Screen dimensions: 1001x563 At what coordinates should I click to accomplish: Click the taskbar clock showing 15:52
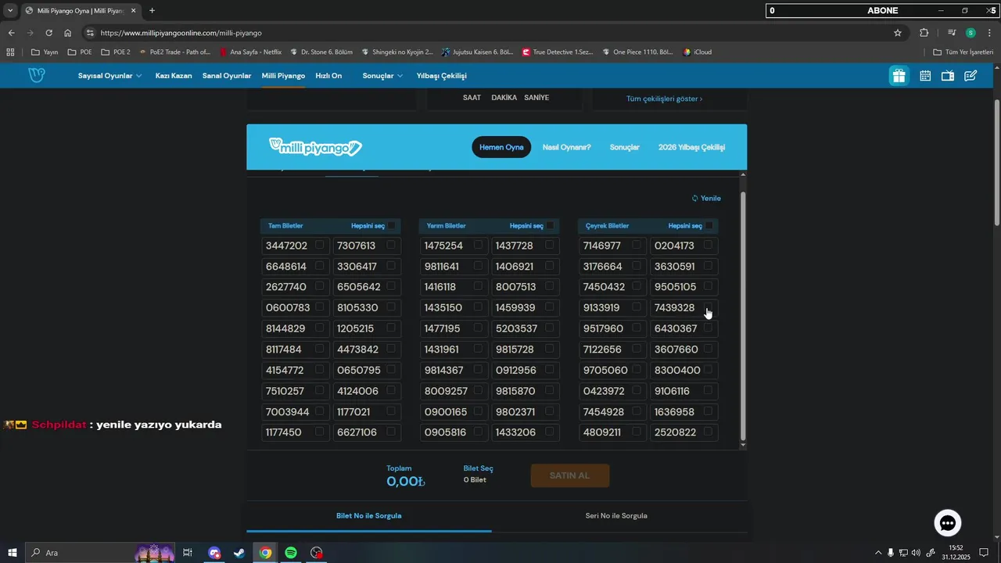point(955,553)
